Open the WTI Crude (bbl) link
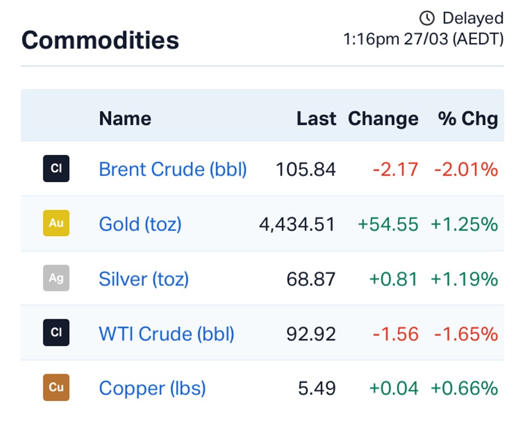 tap(167, 334)
